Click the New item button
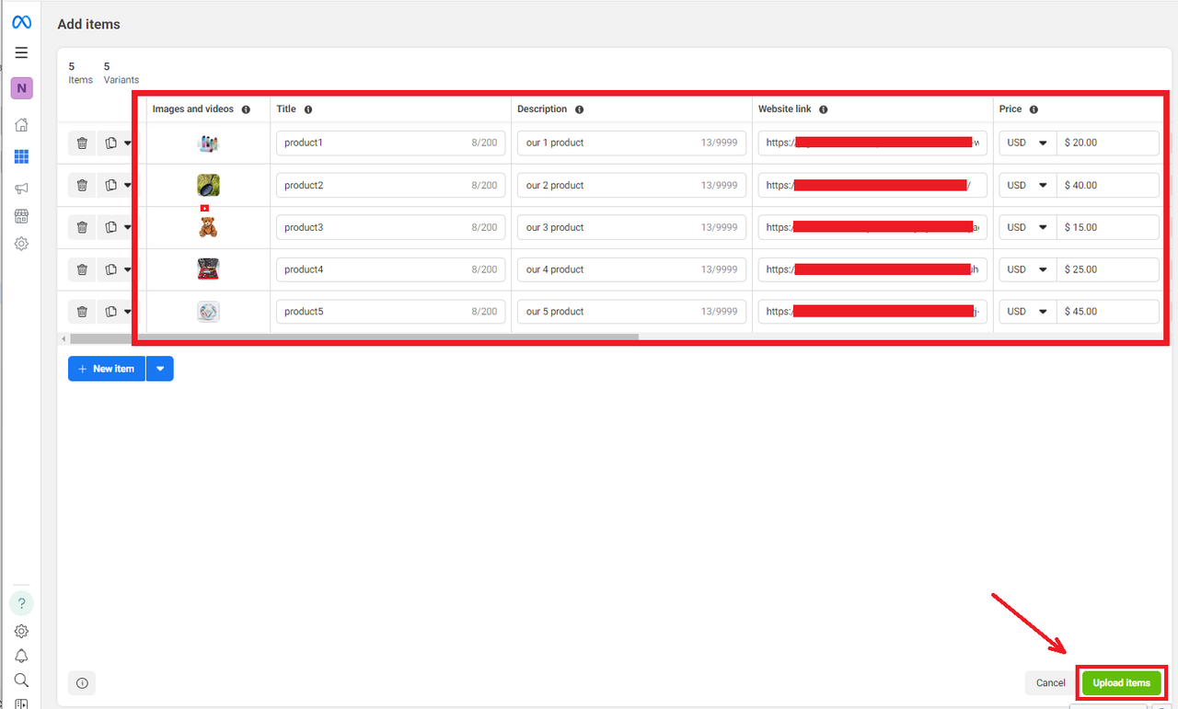Image resolution: width=1178 pixels, height=709 pixels. click(x=107, y=369)
